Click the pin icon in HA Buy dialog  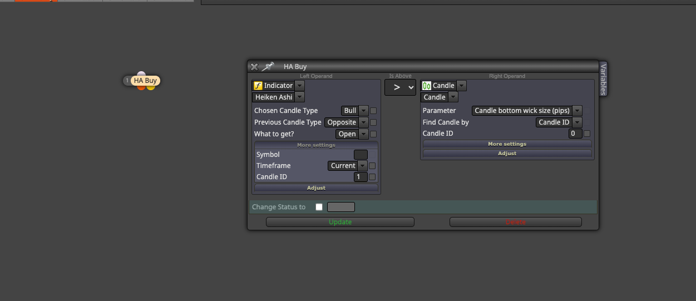coord(268,67)
